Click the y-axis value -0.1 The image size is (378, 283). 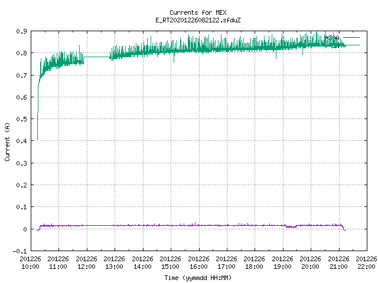click(19, 251)
